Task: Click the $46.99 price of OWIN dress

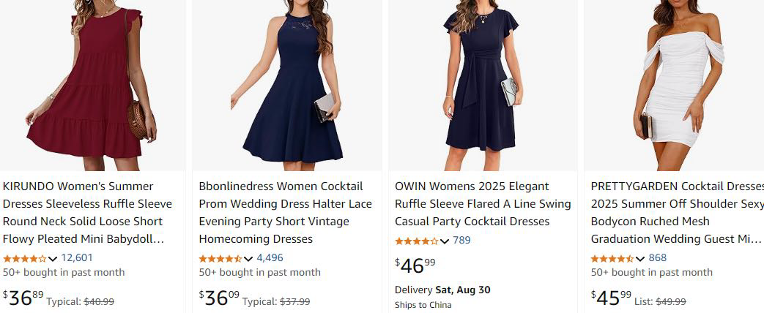Action: (x=415, y=265)
